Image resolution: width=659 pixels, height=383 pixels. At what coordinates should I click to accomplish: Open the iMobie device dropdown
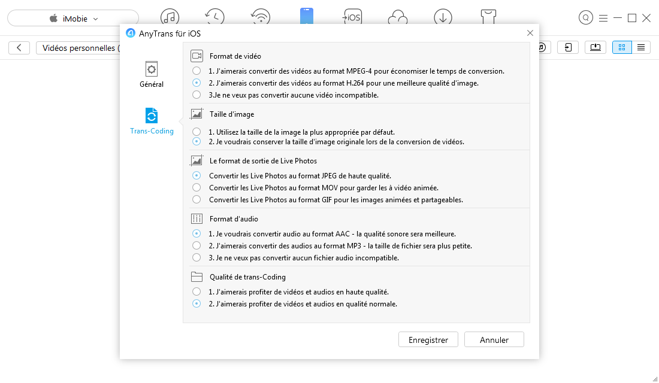click(73, 19)
